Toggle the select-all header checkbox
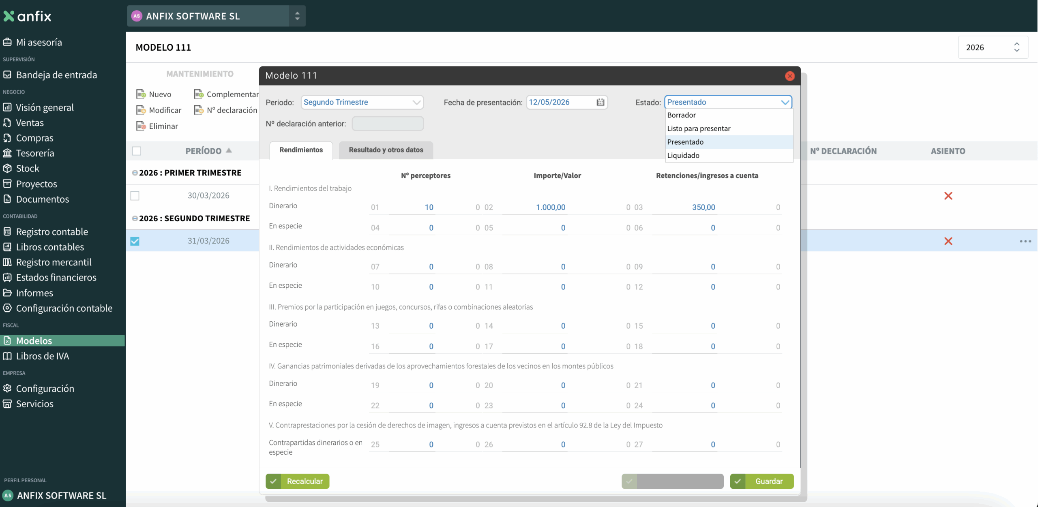1038x507 pixels. 137,151
